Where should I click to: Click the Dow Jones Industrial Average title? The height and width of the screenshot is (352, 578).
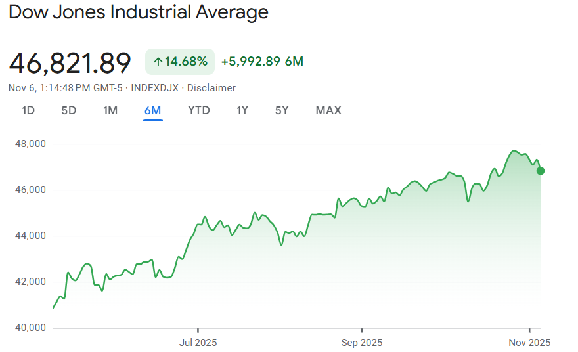click(139, 12)
